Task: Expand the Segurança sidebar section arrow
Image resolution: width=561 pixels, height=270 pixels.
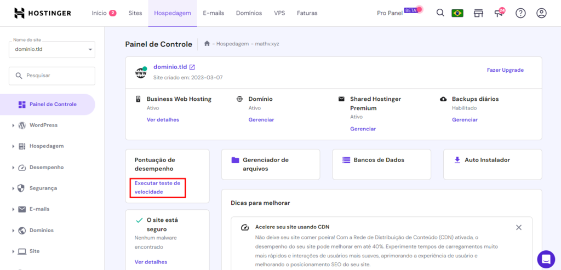Action: [13, 188]
